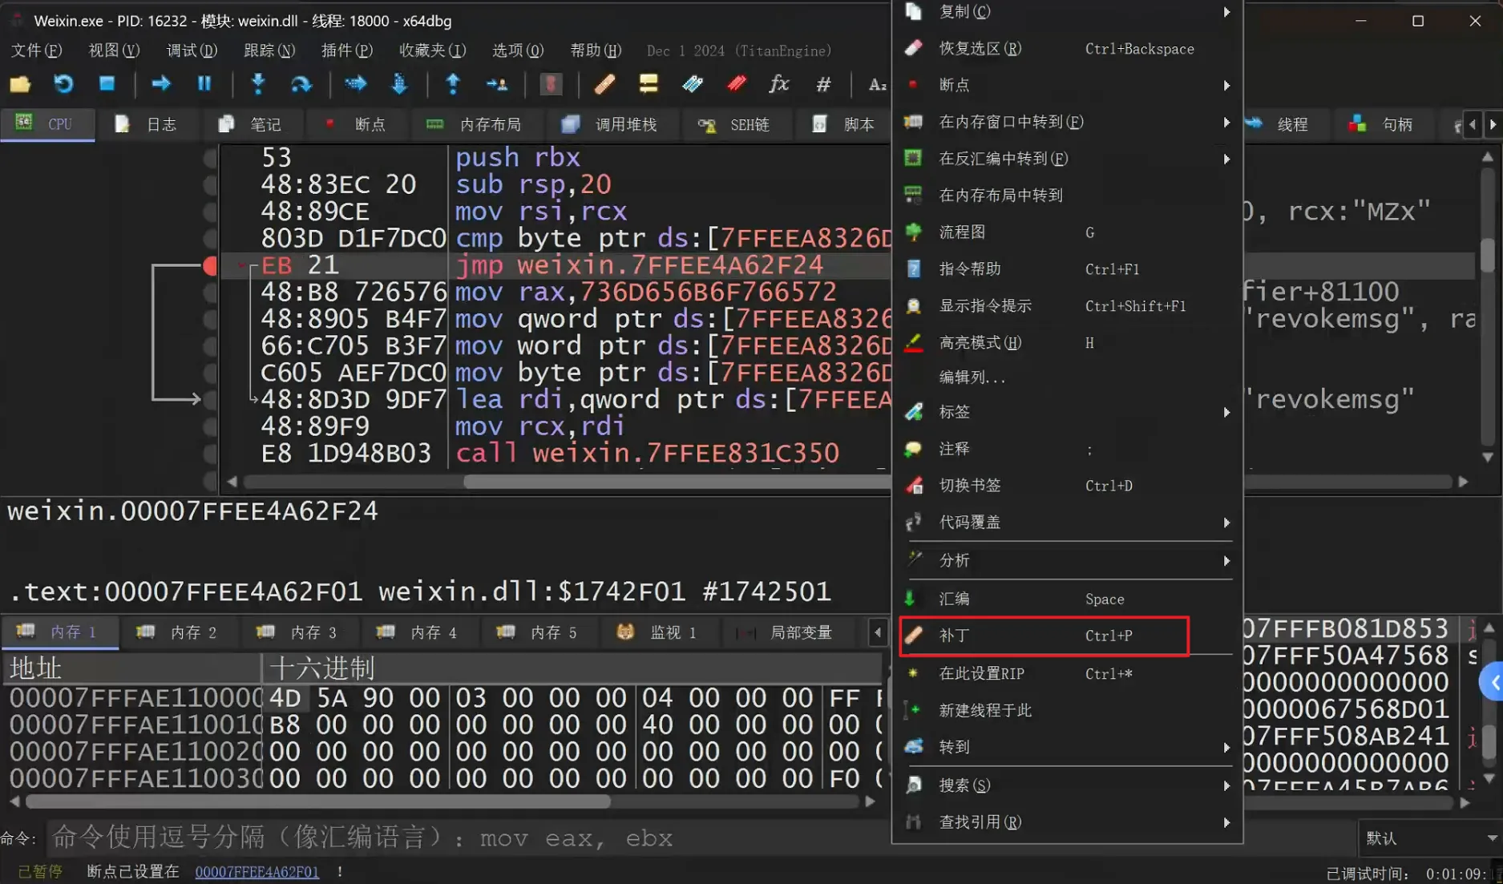Open breakpoint address link 00007FFEE4A62F01
Image resolution: width=1503 pixels, height=884 pixels.
pos(257,872)
